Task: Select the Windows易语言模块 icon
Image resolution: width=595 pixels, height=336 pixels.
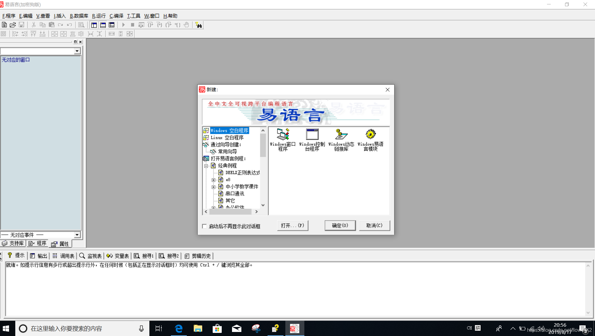Action: [x=370, y=140]
